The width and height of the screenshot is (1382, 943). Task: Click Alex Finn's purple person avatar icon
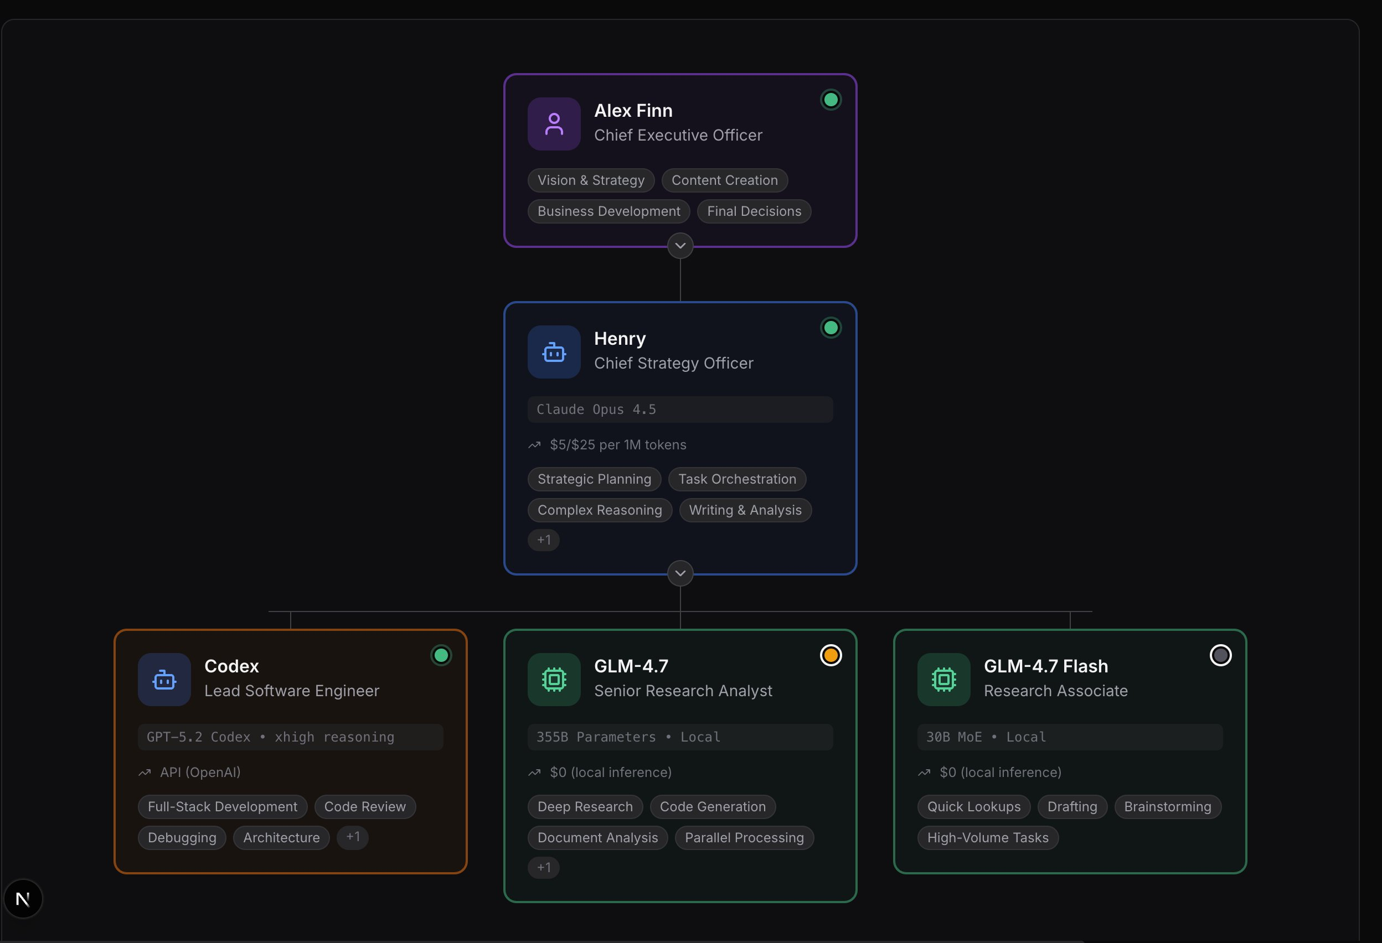(554, 123)
